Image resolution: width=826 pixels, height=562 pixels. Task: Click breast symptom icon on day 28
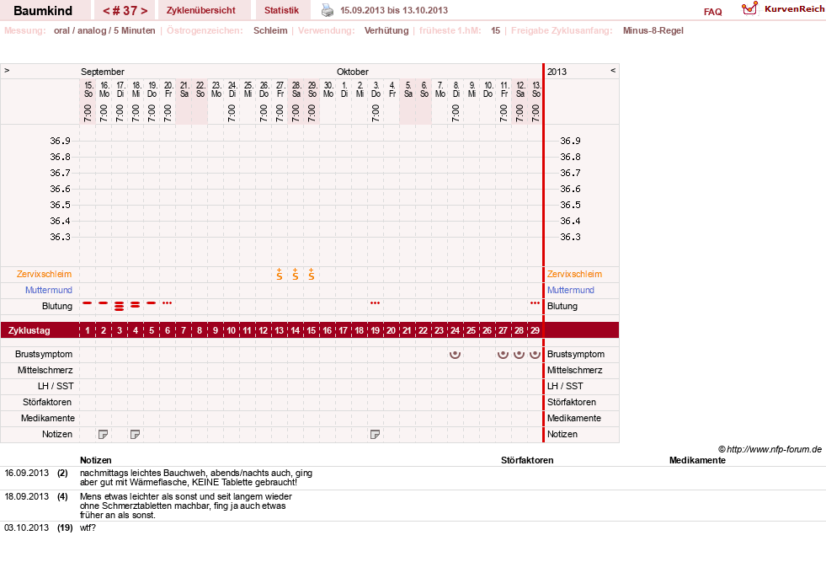click(519, 354)
